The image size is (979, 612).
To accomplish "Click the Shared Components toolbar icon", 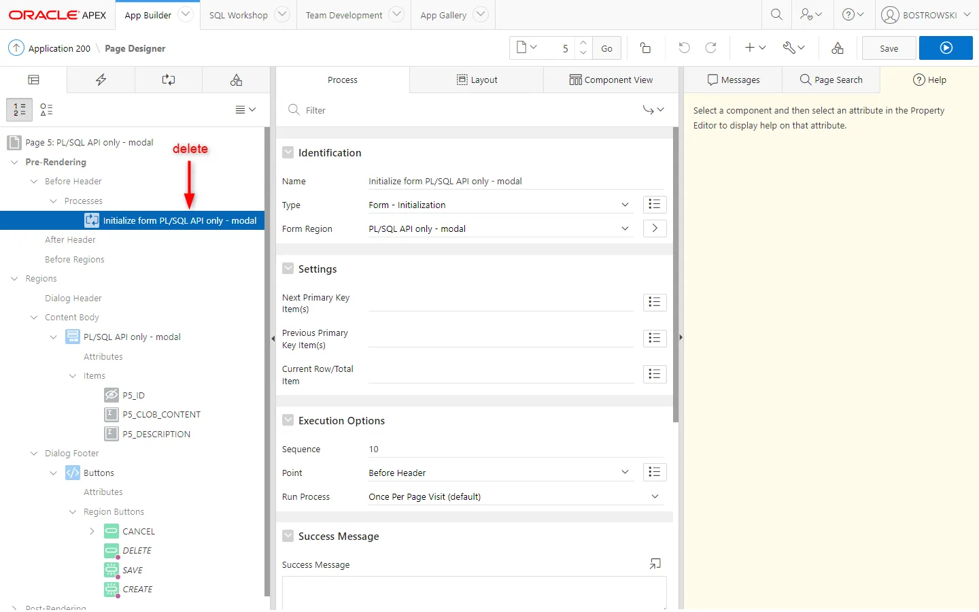I will click(837, 48).
